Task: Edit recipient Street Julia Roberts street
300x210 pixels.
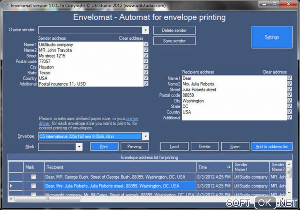Action: (234, 89)
